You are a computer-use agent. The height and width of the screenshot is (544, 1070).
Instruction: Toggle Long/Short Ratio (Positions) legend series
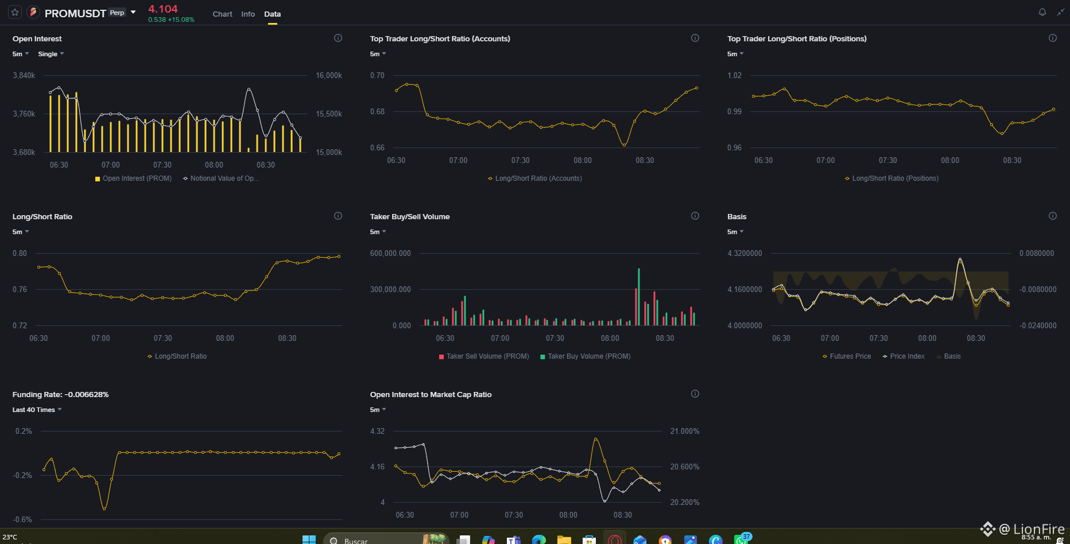pyautogui.click(x=891, y=178)
